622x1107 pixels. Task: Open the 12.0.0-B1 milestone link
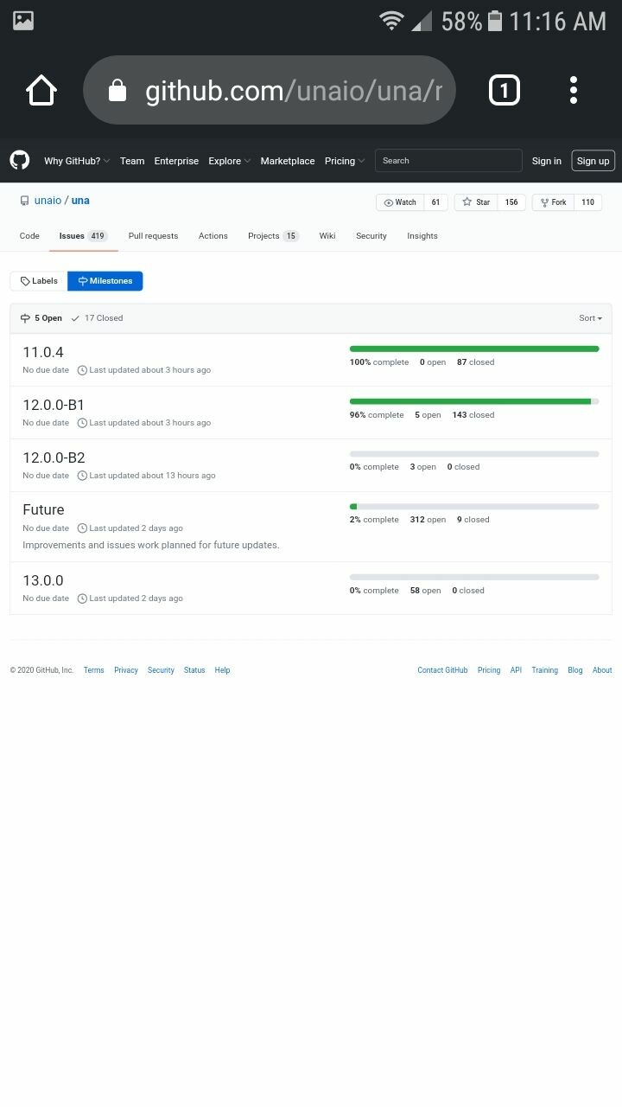point(54,405)
